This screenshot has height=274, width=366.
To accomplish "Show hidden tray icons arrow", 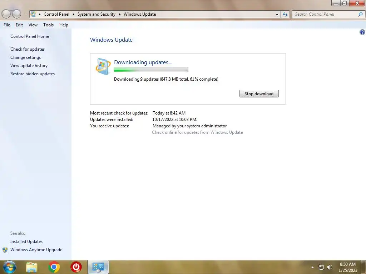I will pyautogui.click(x=312, y=267).
